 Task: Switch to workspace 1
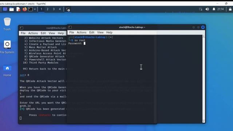pos(41,9)
